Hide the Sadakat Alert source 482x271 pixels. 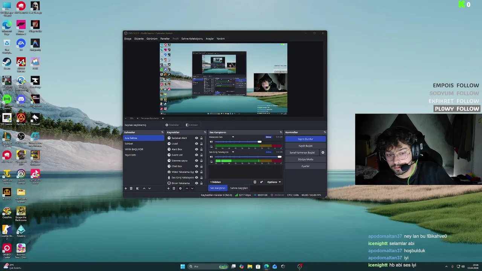pos(196,138)
